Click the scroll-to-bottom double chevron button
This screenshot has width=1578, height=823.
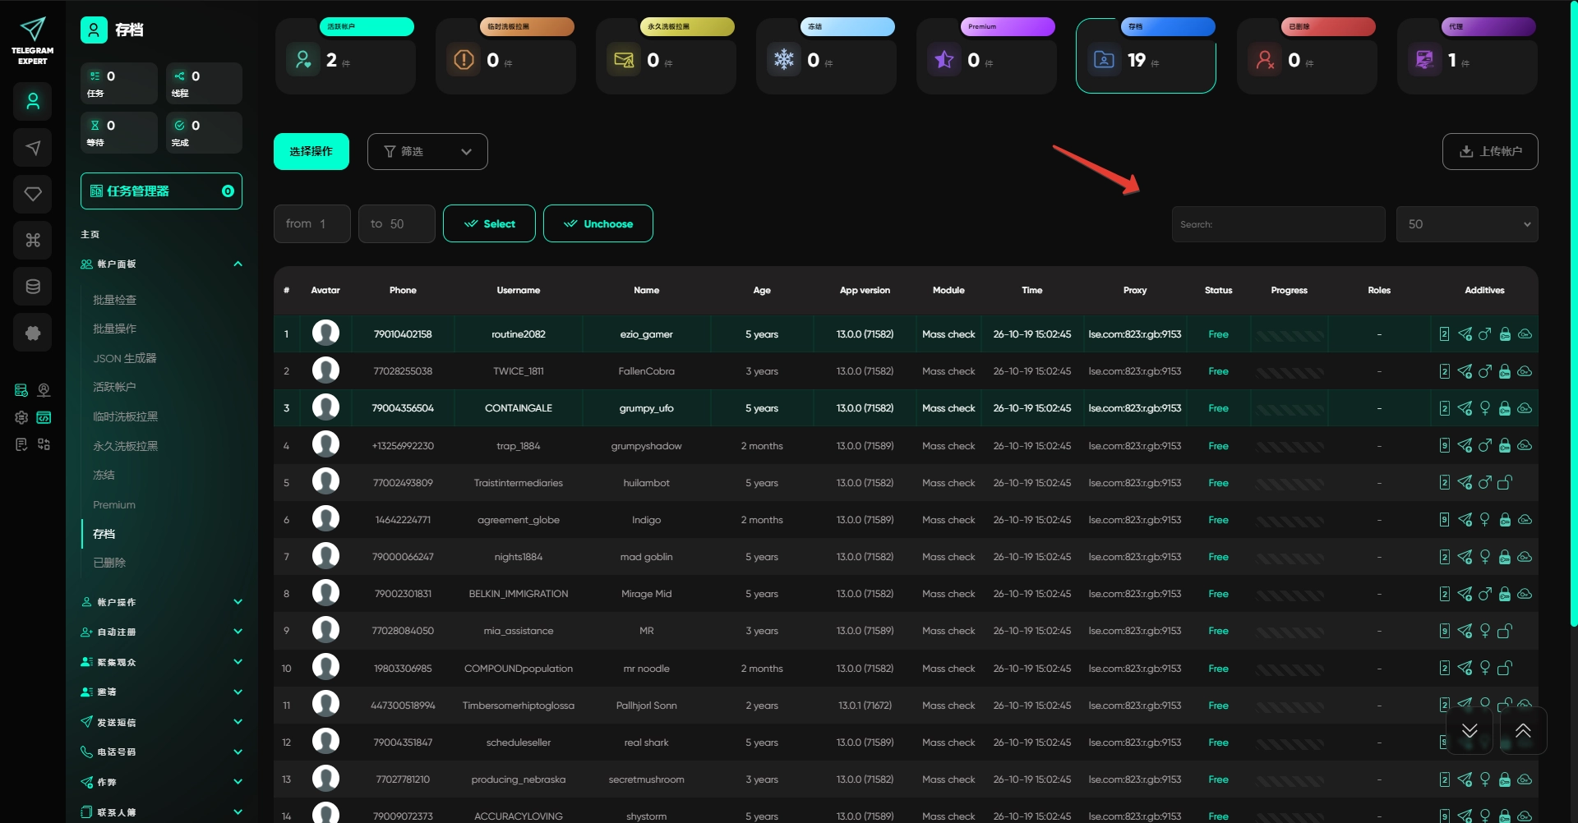(1470, 730)
